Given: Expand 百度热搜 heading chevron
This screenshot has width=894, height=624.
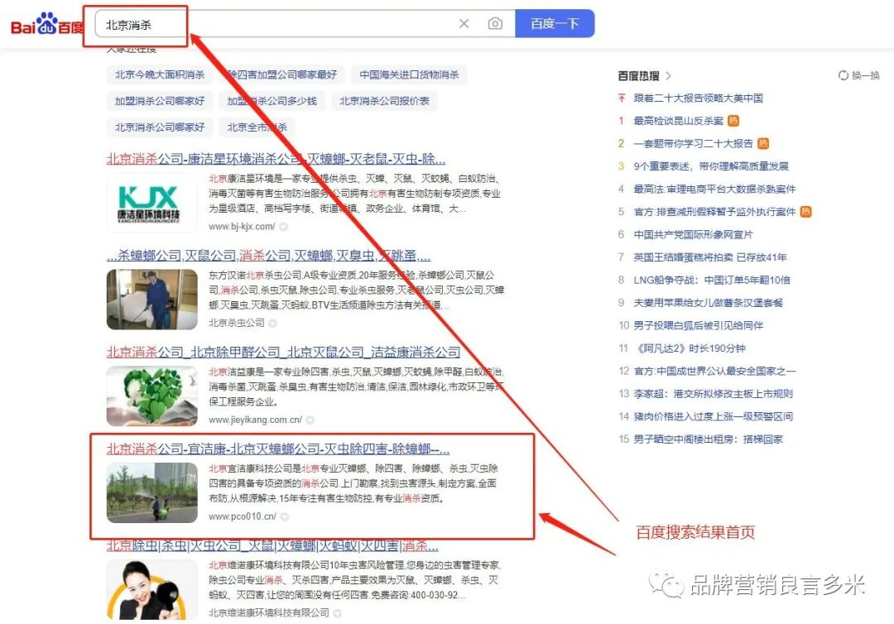Looking at the screenshot, I should (x=668, y=76).
